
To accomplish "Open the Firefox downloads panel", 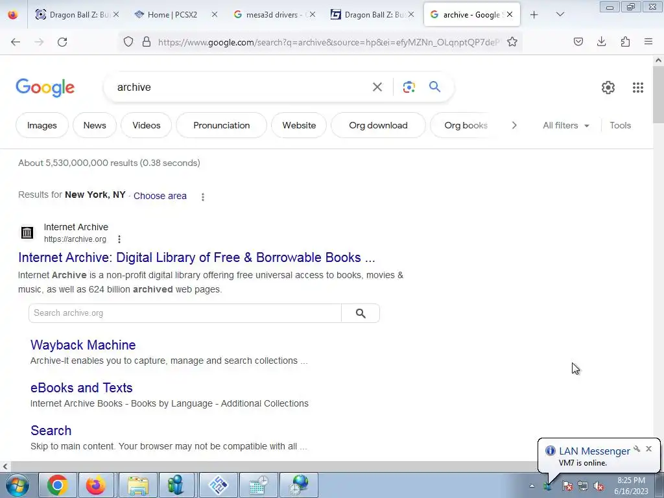I will (601, 41).
